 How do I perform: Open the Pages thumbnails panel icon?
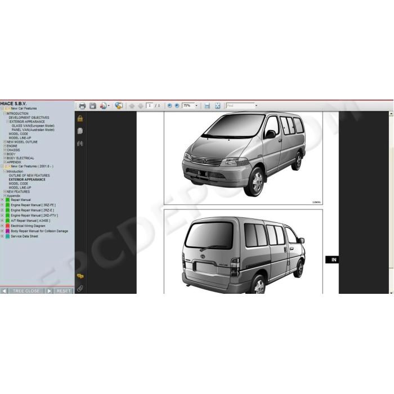click(80, 131)
